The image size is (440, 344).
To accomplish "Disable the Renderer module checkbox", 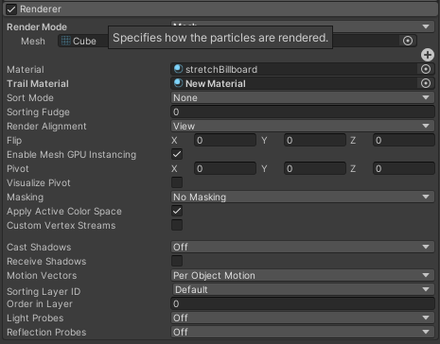I will (x=11, y=9).
